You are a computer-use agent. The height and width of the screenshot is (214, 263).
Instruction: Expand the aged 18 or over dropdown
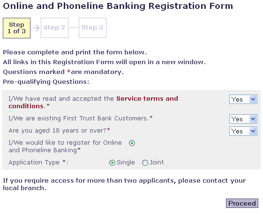(x=243, y=131)
